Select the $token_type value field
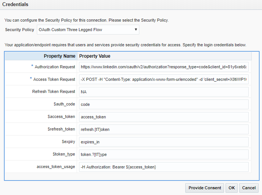 164,154
